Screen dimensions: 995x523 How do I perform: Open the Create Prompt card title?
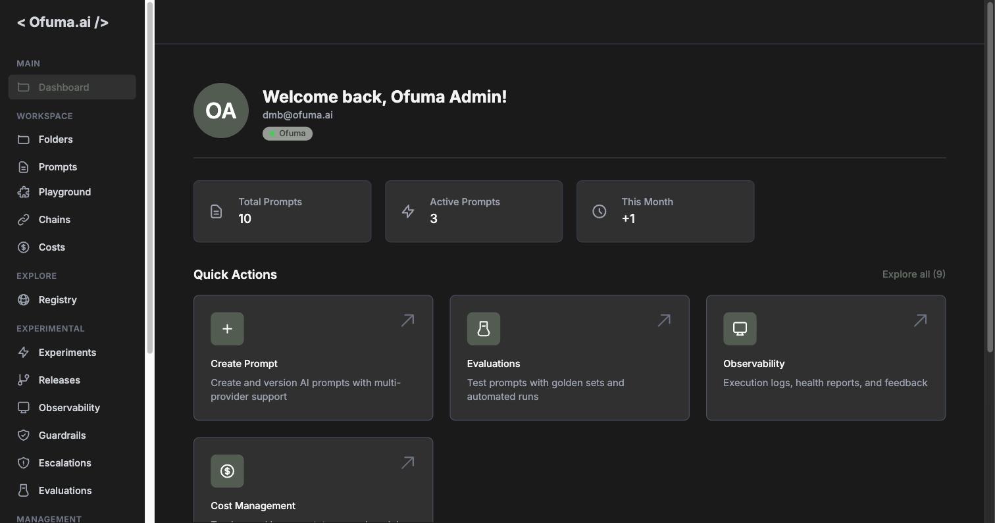coord(244,364)
